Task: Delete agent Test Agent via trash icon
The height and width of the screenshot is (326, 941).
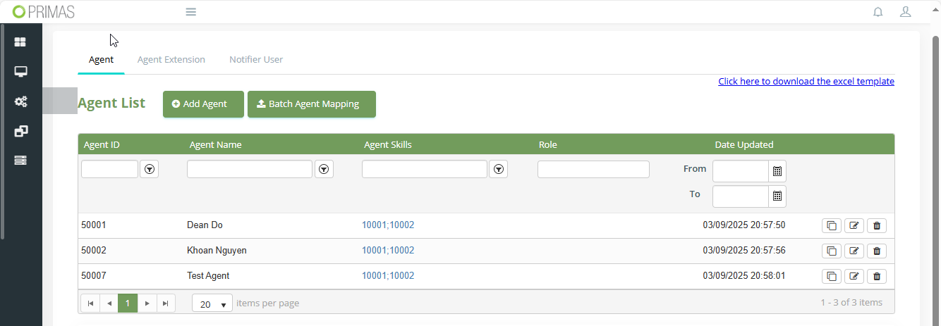Action: click(x=877, y=276)
